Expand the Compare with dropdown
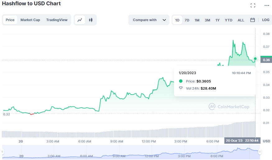272x160 pixels. click(149, 20)
